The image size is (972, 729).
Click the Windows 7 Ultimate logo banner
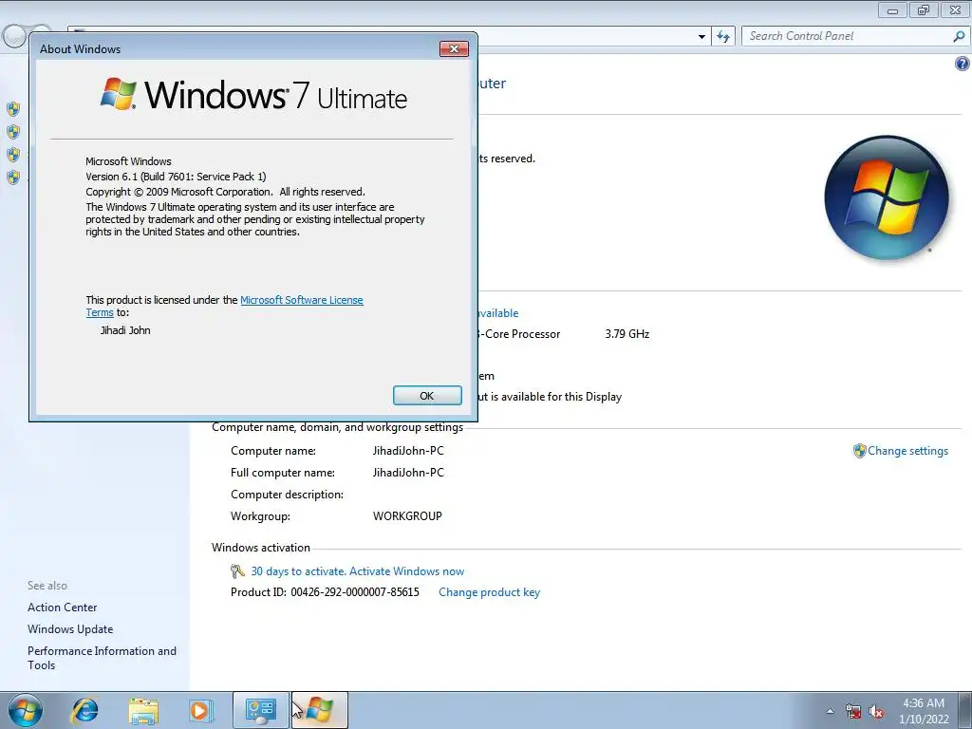click(253, 95)
